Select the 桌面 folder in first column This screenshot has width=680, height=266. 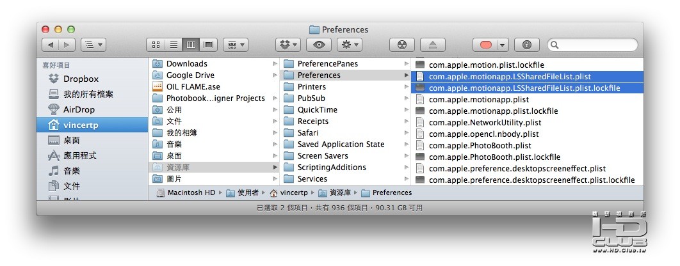tap(215, 155)
